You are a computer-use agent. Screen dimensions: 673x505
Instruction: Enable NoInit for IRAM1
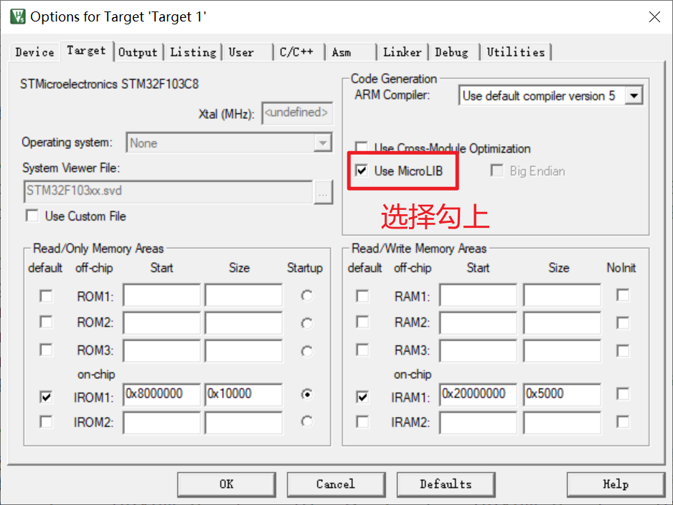[x=623, y=394]
